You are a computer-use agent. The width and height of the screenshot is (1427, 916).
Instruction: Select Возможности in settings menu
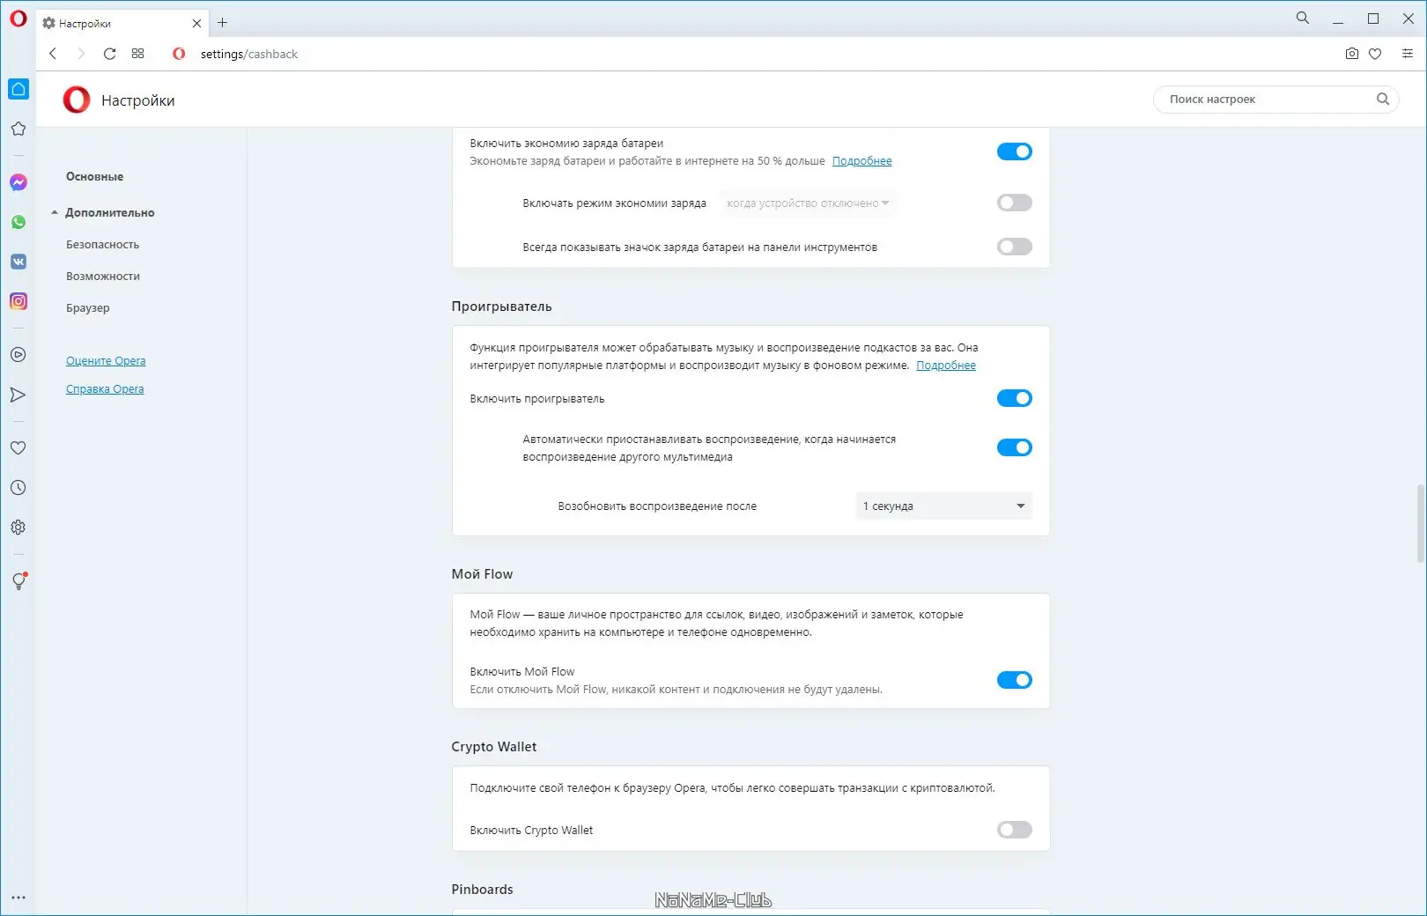click(x=103, y=276)
